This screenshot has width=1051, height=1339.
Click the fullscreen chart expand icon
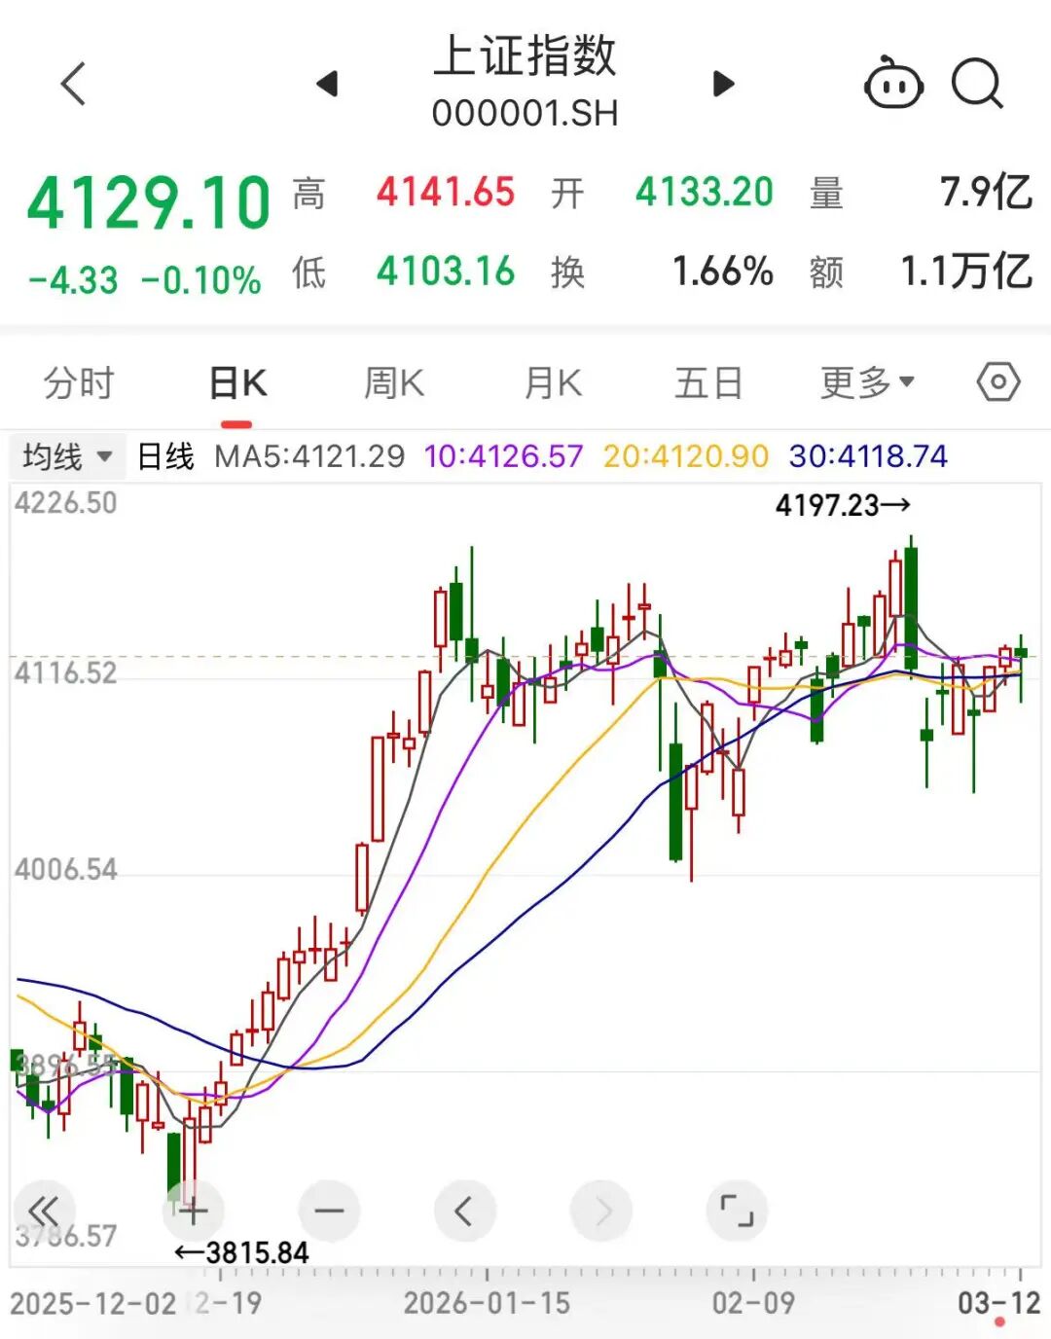(x=738, y=1210)
